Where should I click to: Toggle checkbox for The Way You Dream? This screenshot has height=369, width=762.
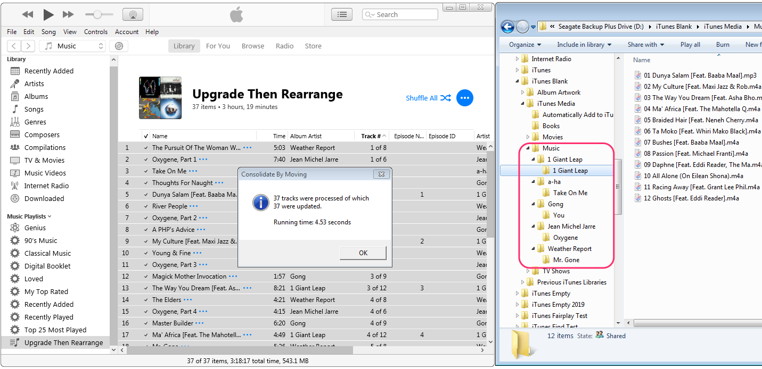tap(146, 288)
